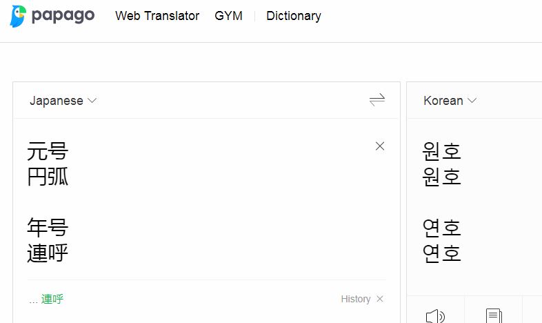Click the word 円弧 in the source text
Image resolution: width=542 pixels, height=323 pixels.
48,177
